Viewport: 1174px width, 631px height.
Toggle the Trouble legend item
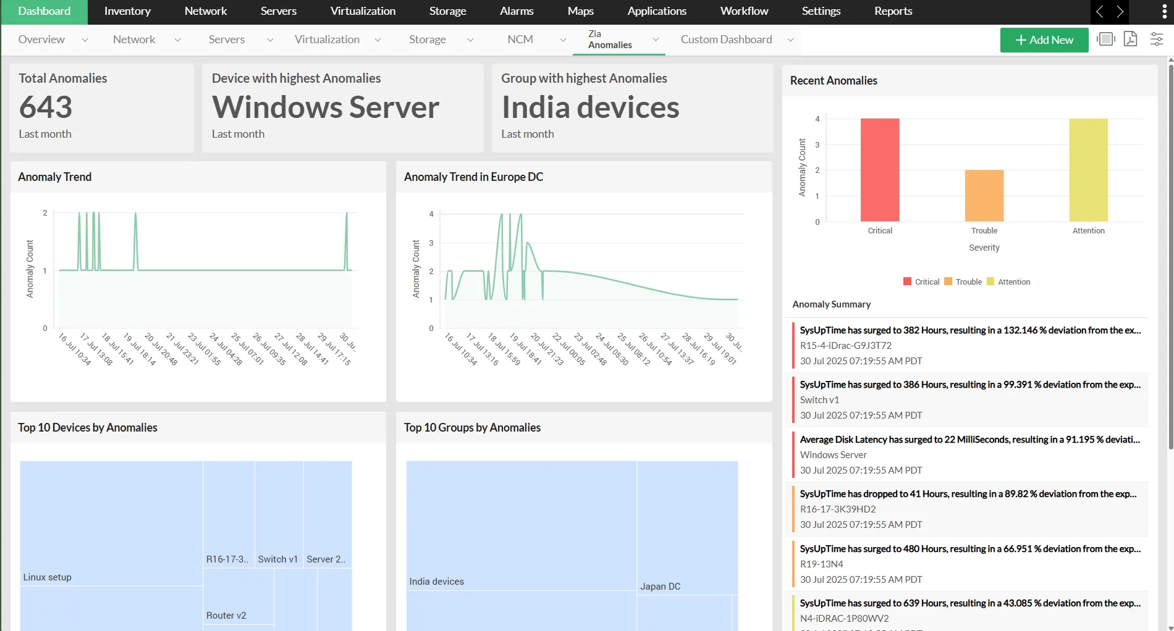point(963,282)
